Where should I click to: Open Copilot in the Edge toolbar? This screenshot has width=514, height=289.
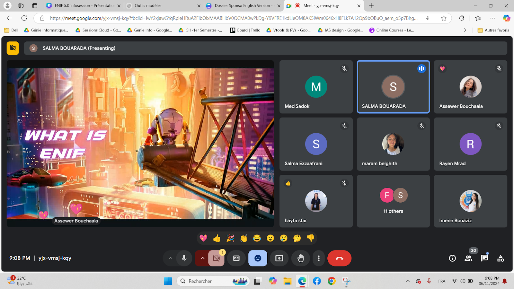click(507, 18)
